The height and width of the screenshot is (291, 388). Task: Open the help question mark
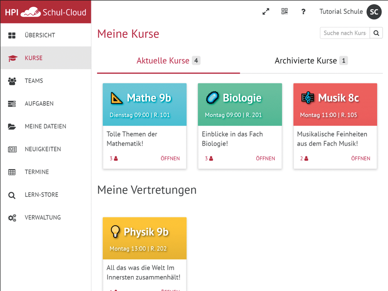click(303, 11)
